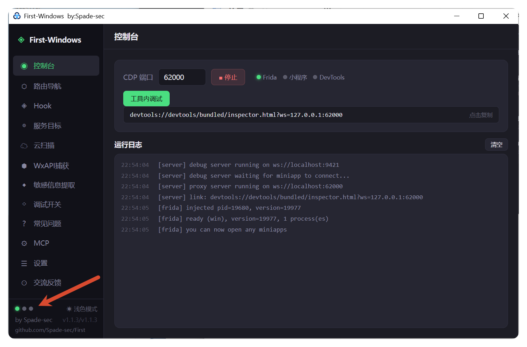Clear the log with 清空 button
Image resolution: width=527 pixels, height=347 pixels.
(496, 145)
